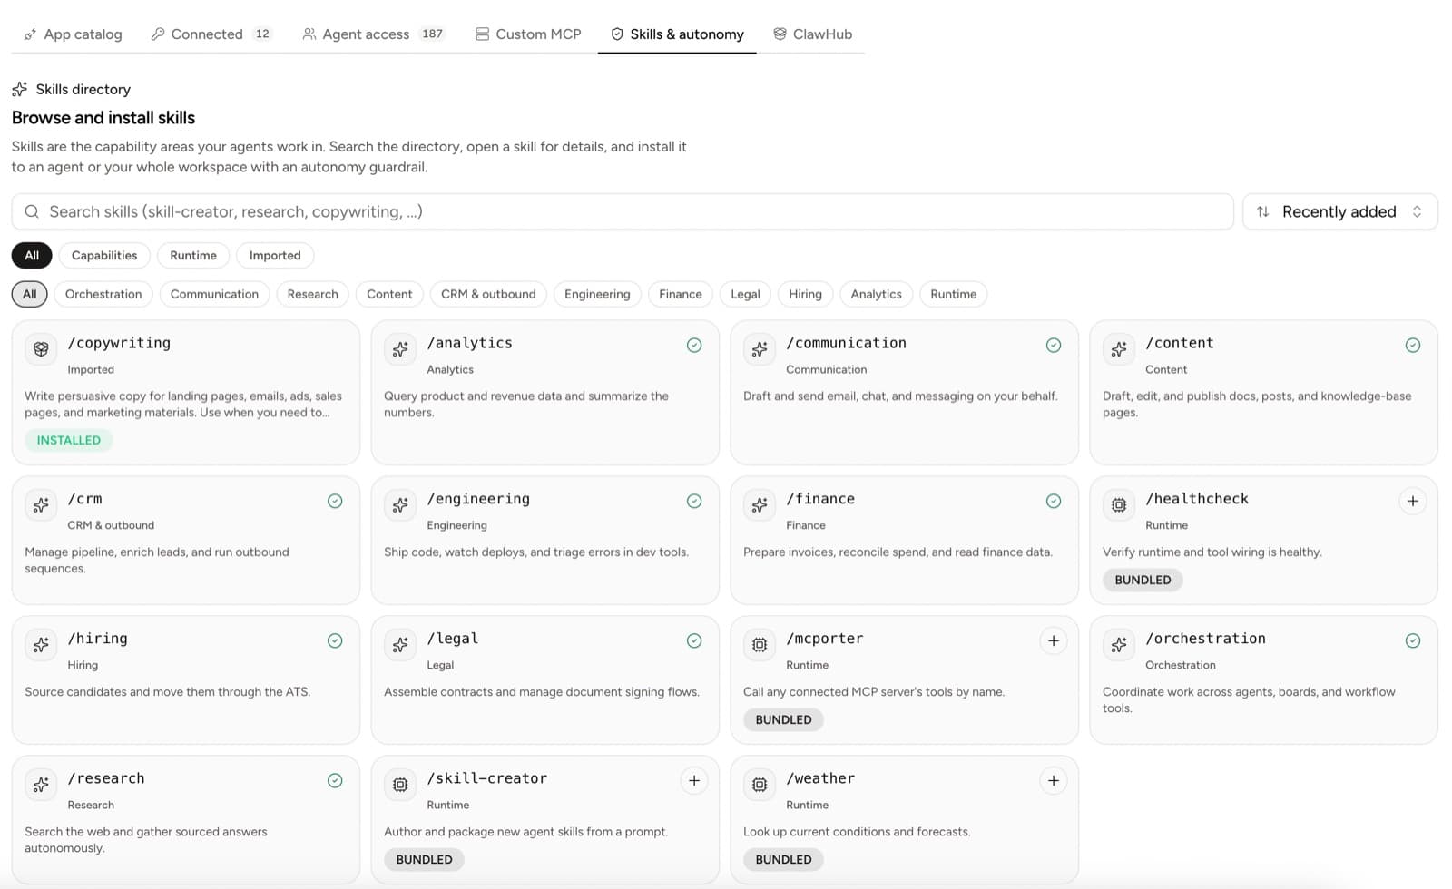Click the /finance sparkle icon
The image size is (1452, 889).
pyautogui.click(x=760, y=504)
